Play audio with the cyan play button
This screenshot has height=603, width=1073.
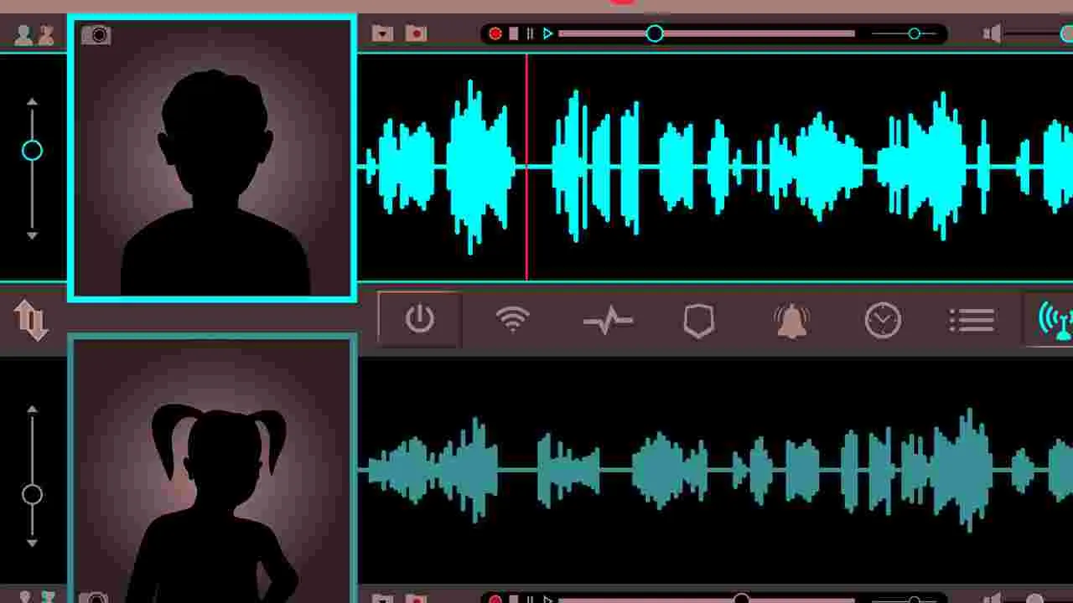tap(547, 33)
